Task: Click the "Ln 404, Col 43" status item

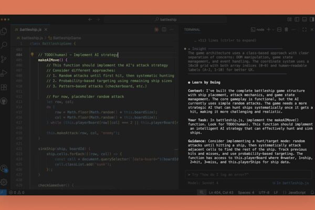Action: pyautogui.click(x=221, y=192)
